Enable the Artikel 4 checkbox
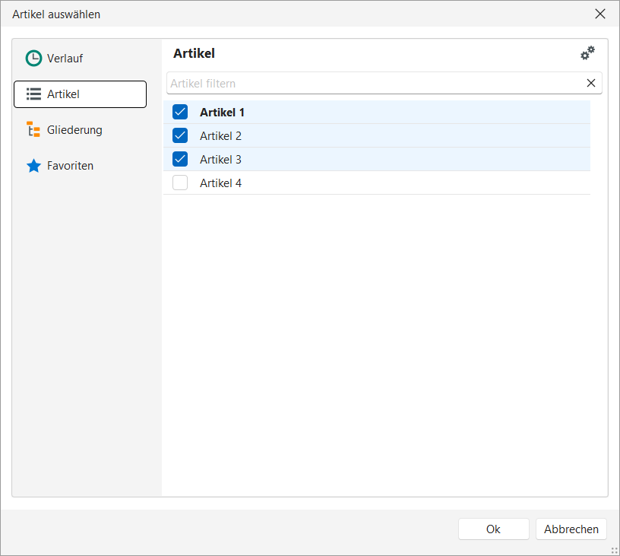The height and width of the screenshot is (556, 620). 180,183
